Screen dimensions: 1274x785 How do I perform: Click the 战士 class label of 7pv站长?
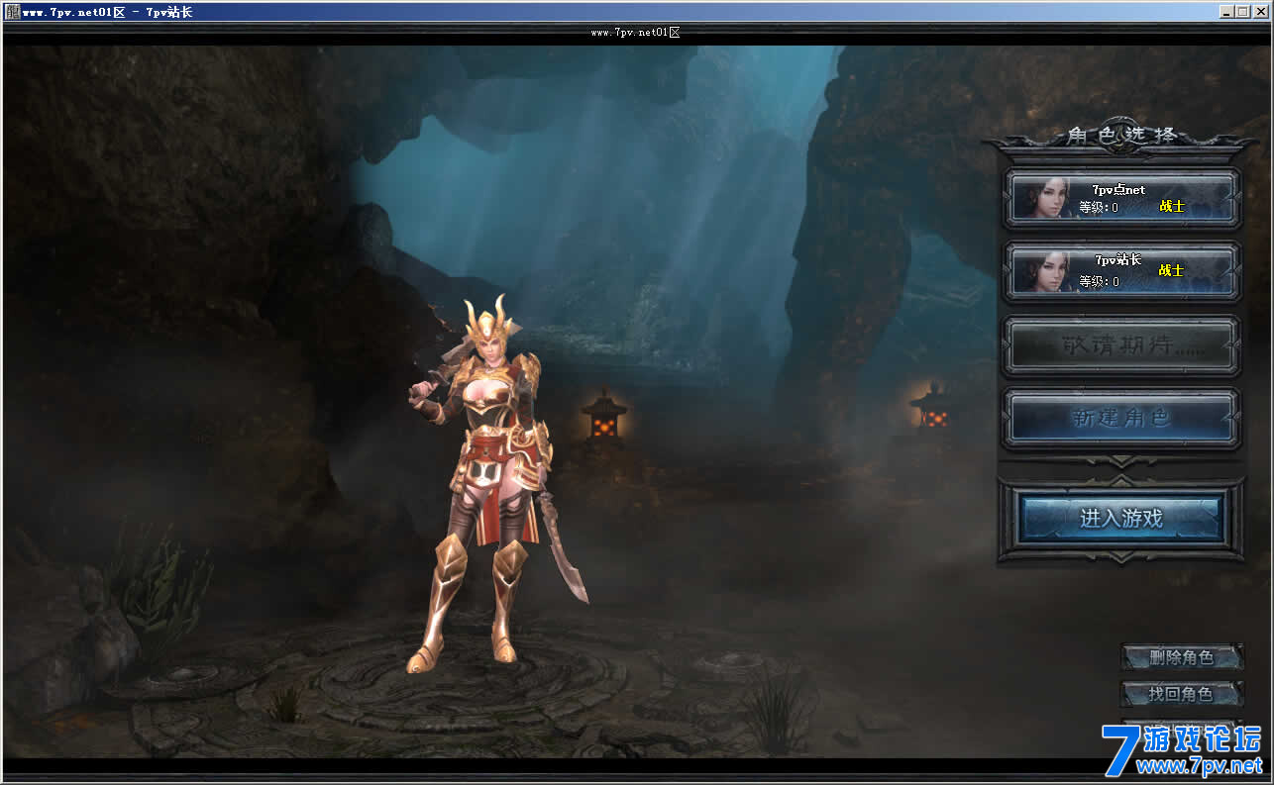click(x=1171, y=270)
